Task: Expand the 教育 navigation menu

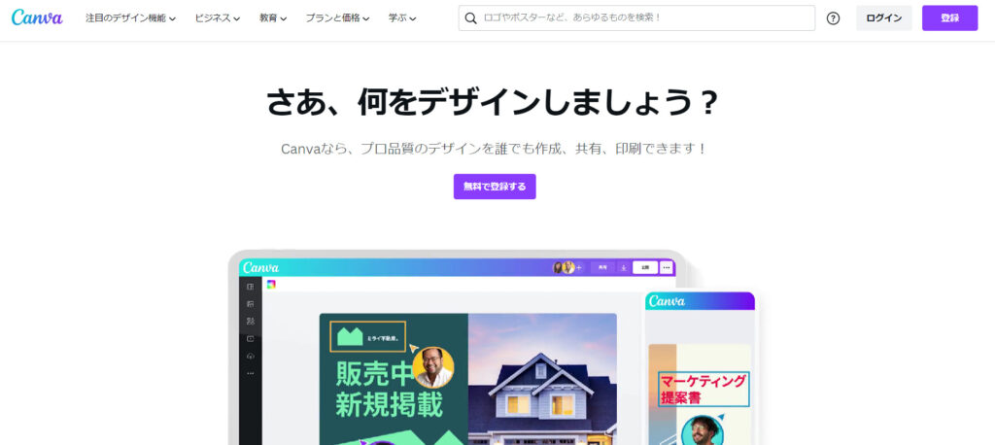Action: (273, 18)
